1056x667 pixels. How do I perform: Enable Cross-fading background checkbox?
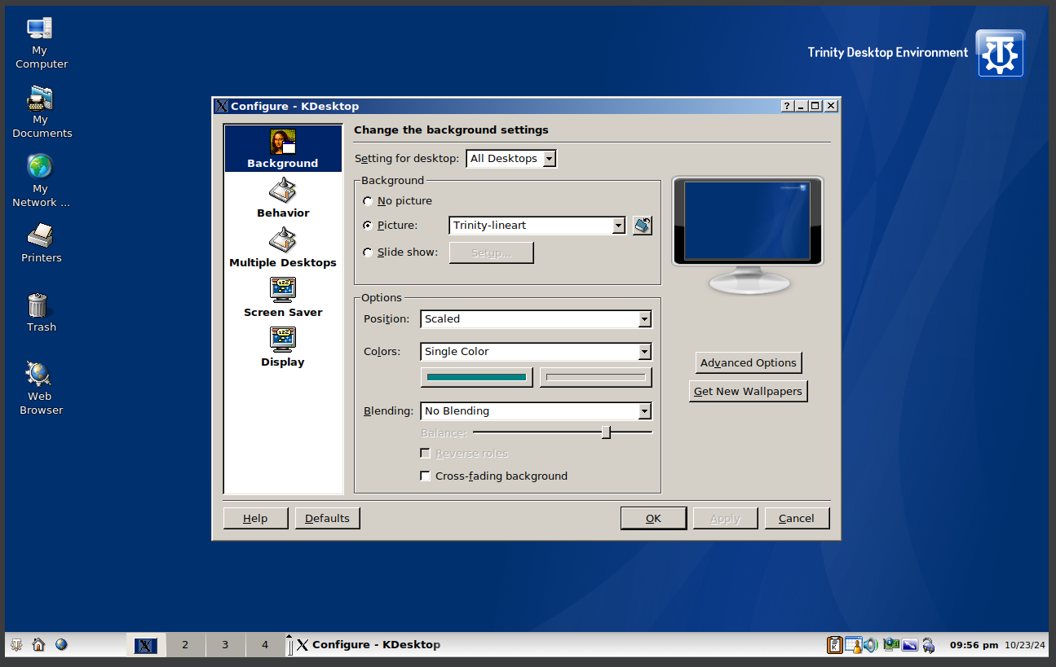tap(425, 476)
